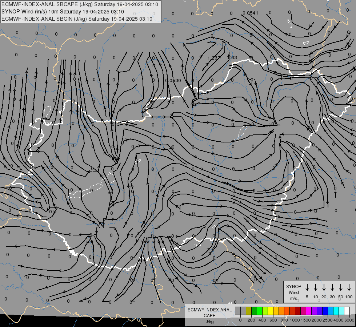Click the SBCIN title line in header
Image resolution: width=356 pixels, height=327 pixels.
click(77, 19)
